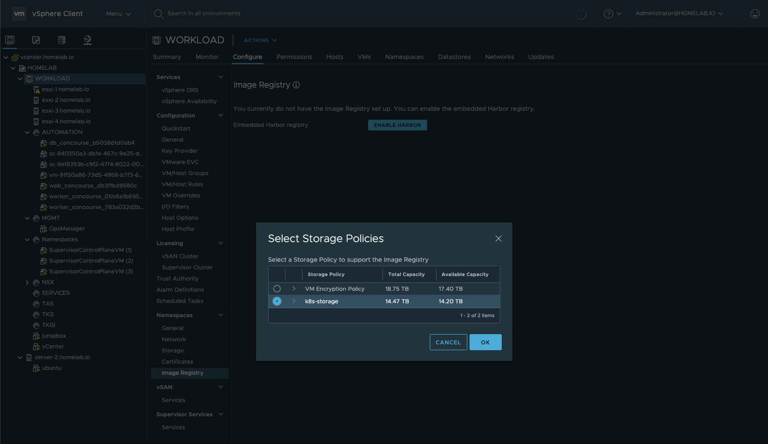Expand the NSX resource pool
This screenshot has width=768, height=444.
pos(27,282)
